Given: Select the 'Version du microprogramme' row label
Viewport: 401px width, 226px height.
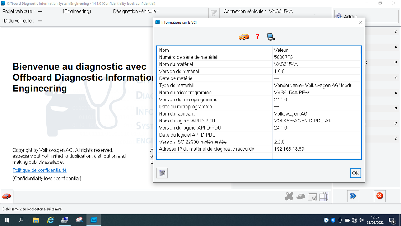Looking at the screenshot, I should 188,100.
